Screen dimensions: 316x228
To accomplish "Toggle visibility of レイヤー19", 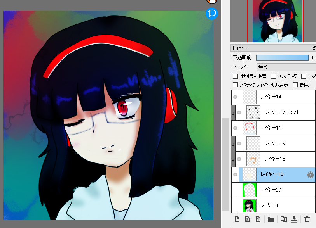I will point(239,143).
